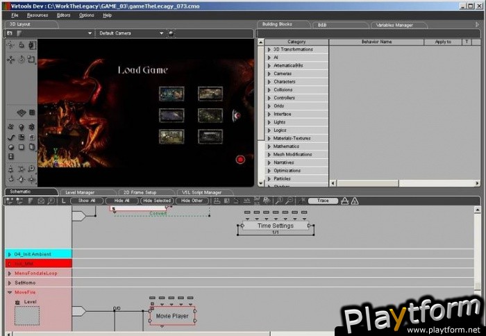The image size is (486, 336).
Task: Expand the Cameras category
Action: point(269,74)
